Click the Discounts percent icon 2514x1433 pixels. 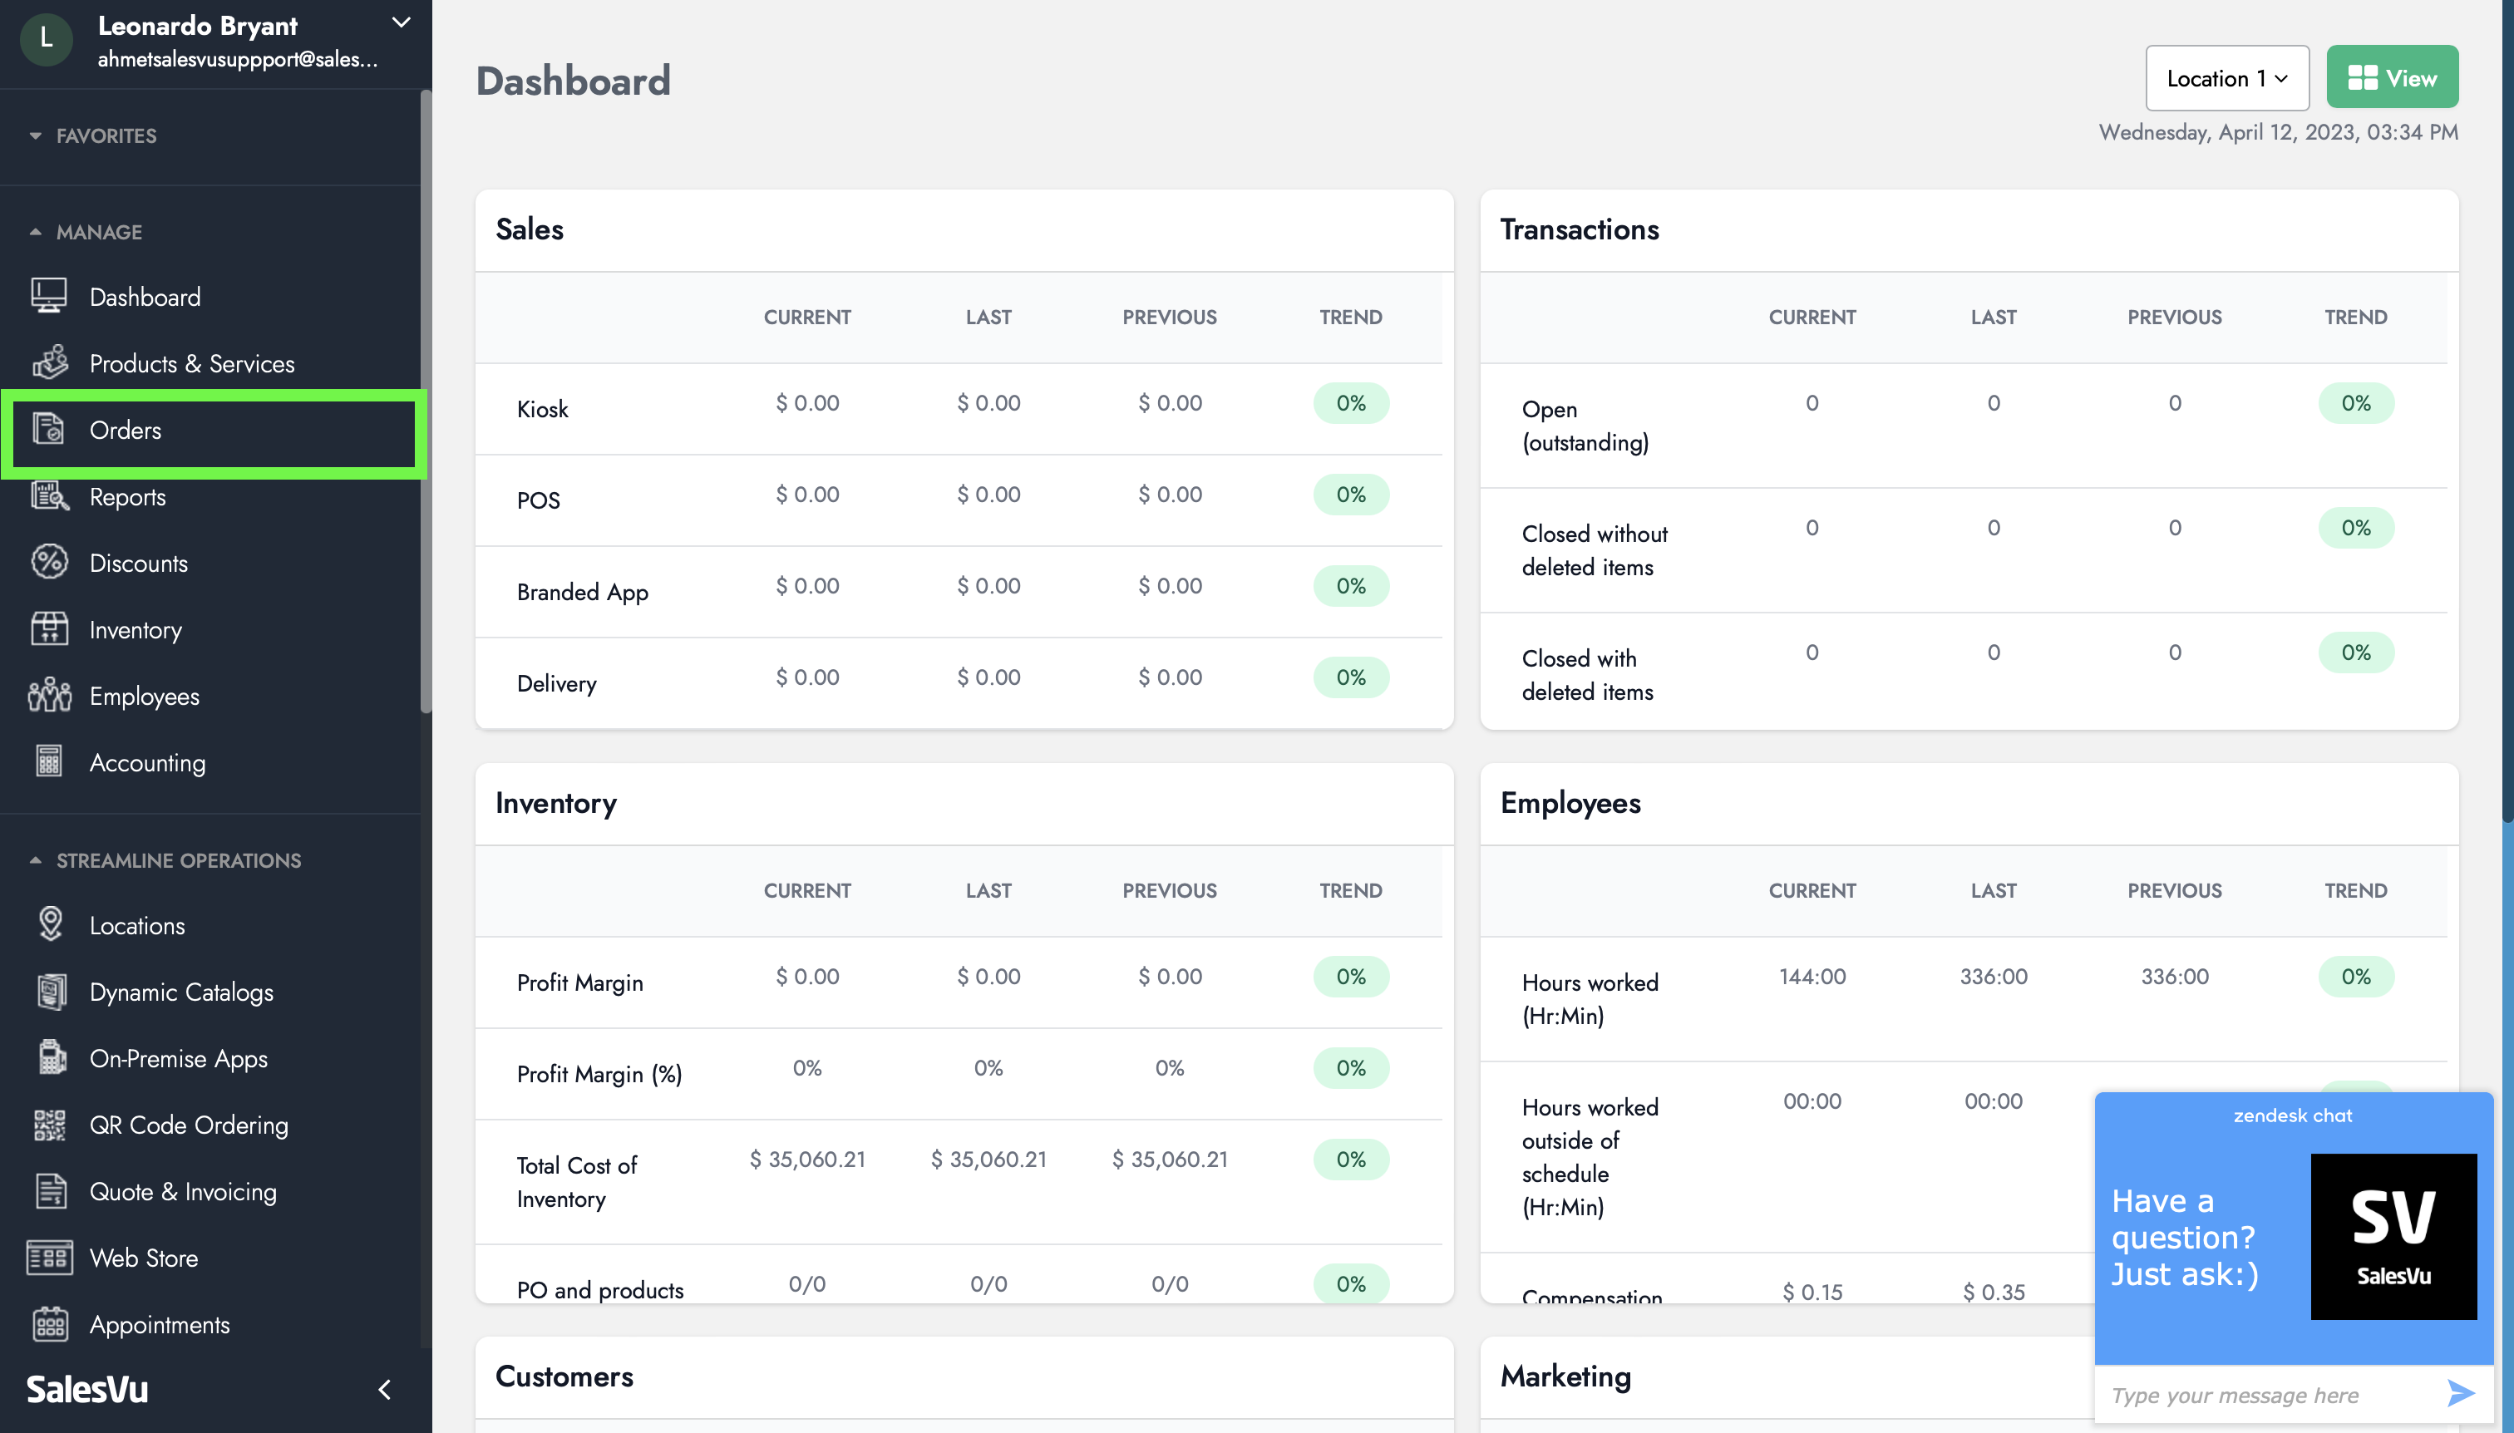click(x=49, y=562)
